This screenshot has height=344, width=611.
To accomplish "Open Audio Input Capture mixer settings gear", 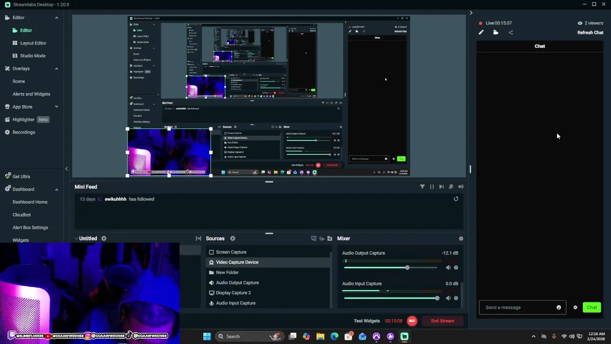I will (x=456, y=298).
